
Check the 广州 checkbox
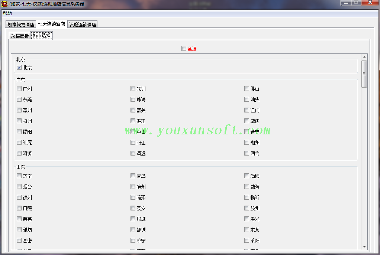click(x=19, y=89)
